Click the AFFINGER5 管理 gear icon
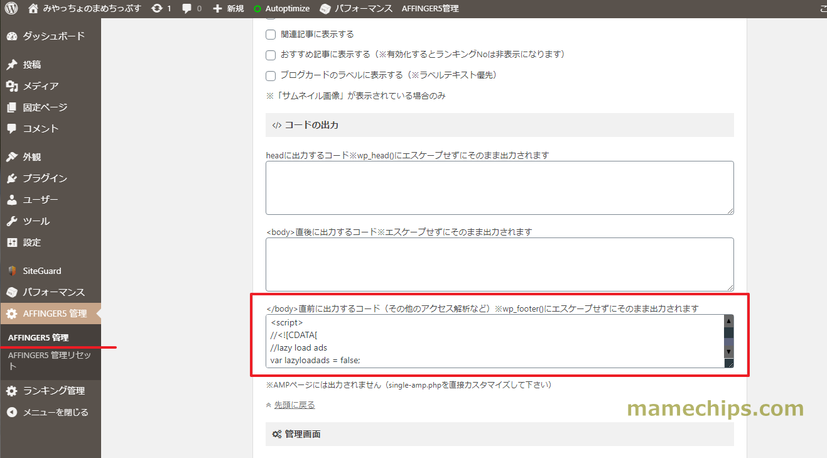The image size is (827, 458). (x=12, y=314)
